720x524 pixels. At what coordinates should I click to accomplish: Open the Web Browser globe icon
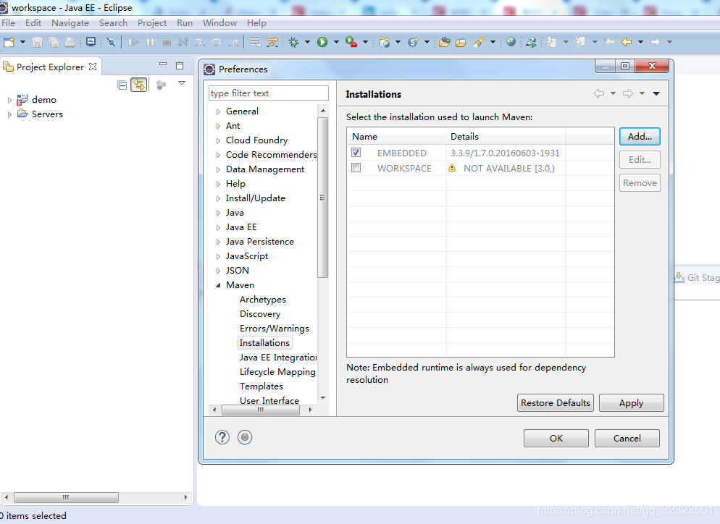coord(511,42)
